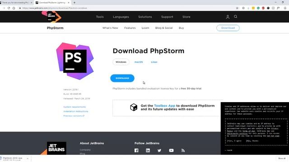Image resolution: width=289 pixels, height=162 pixels.
Task: Click the browser address bar URL
Action: [x=55, y=8]
